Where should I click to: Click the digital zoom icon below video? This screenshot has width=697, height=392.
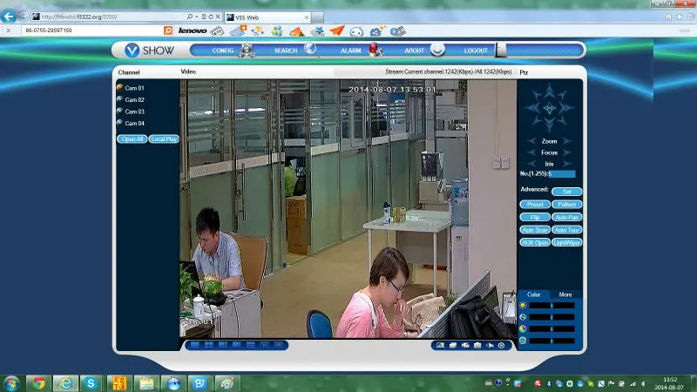(x=440, y=345)
